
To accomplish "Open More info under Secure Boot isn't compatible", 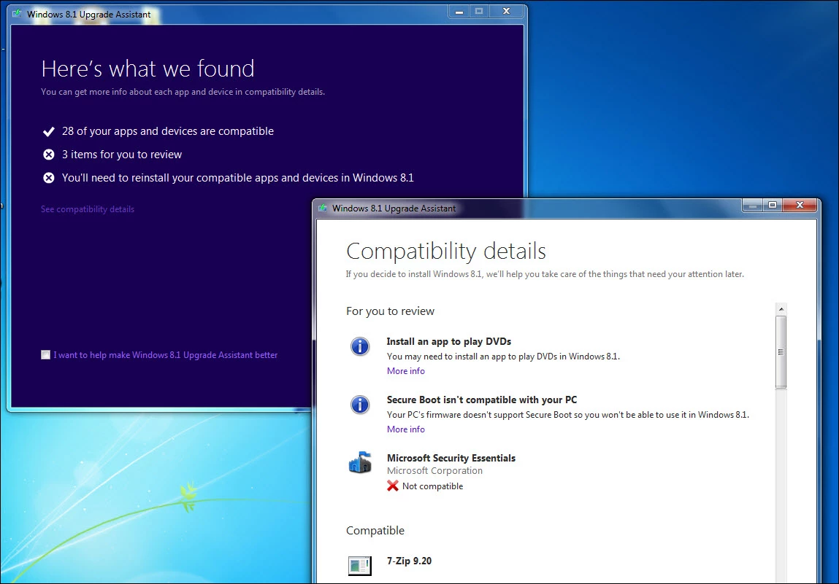I will tap(405, 429).
